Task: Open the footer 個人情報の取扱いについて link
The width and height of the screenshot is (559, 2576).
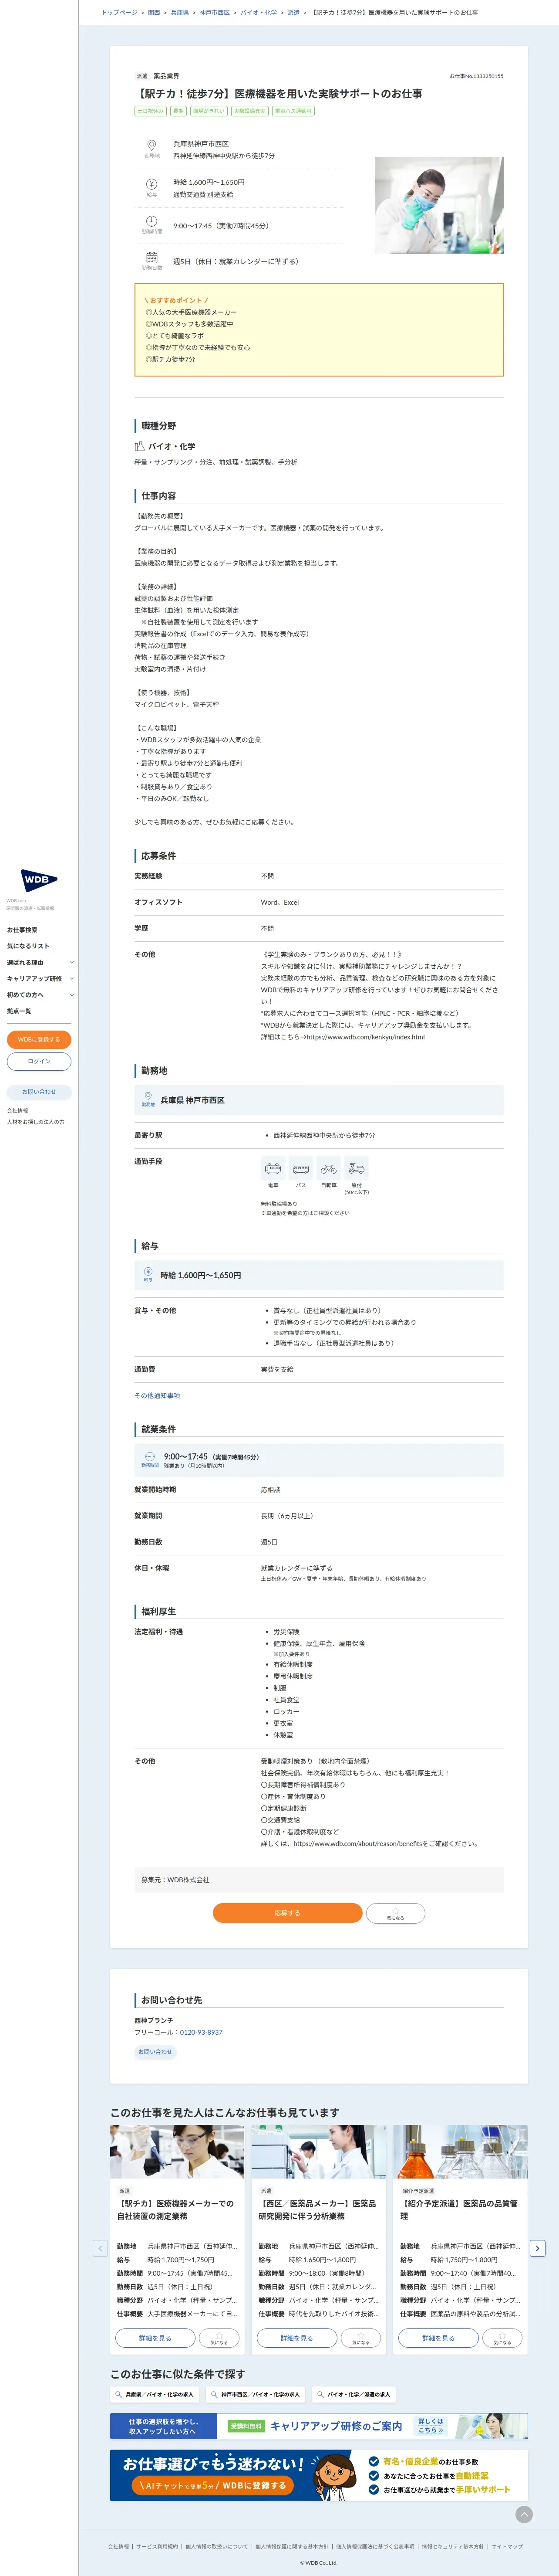Action: [x=217, y=2546]
